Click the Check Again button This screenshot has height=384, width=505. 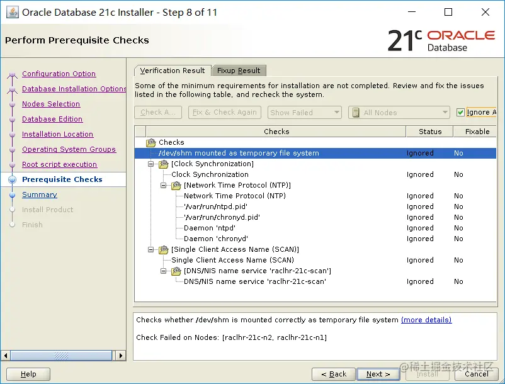(x=158, y=112)
